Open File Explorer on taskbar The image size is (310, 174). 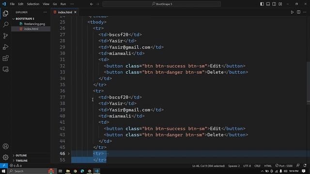click(x=68, y=171)
